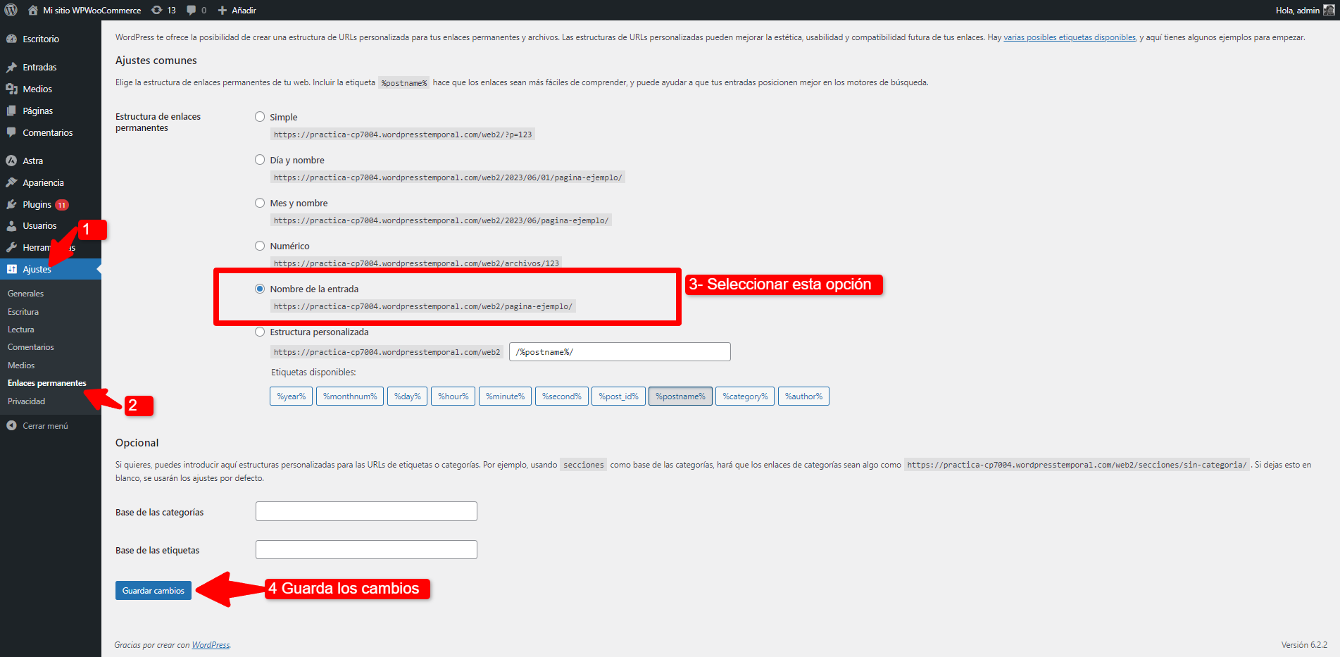Open Privacidad settings submenu
The height and width of the screenshot is (657, 1340).
[x=27, y=401]
